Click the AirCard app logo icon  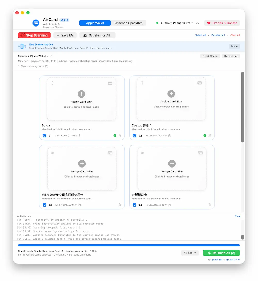[36, 23]
